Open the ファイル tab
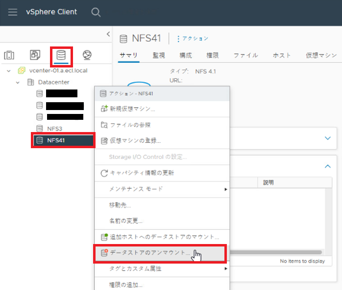Image resolution: width=342 pixels, height=290 pixels. tap(245, 55)
